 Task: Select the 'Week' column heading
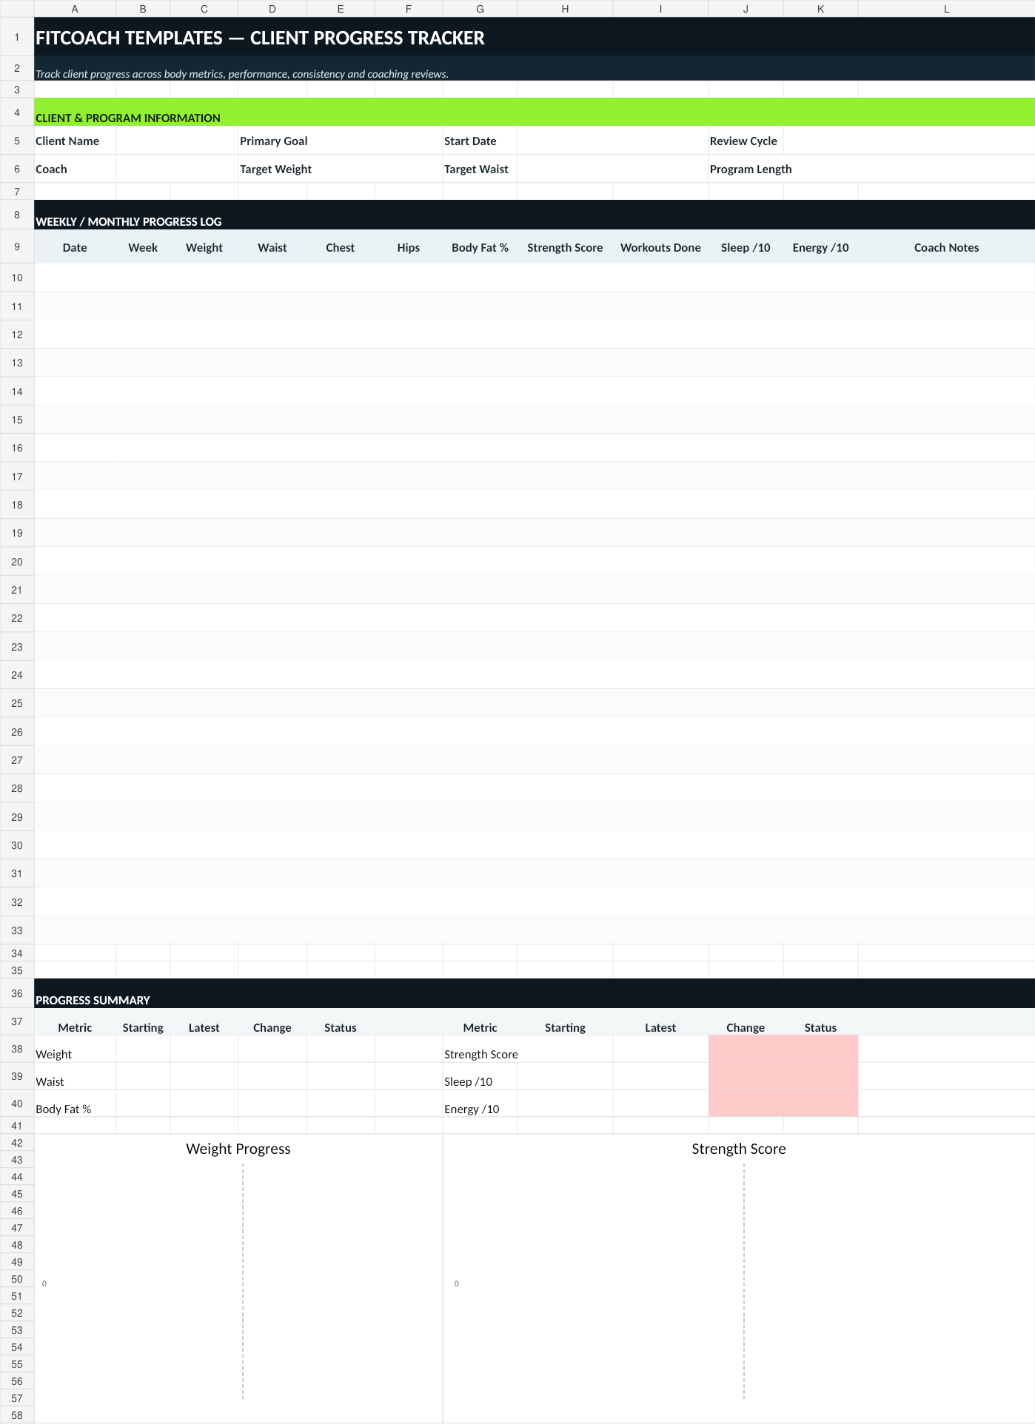(143, 247)
